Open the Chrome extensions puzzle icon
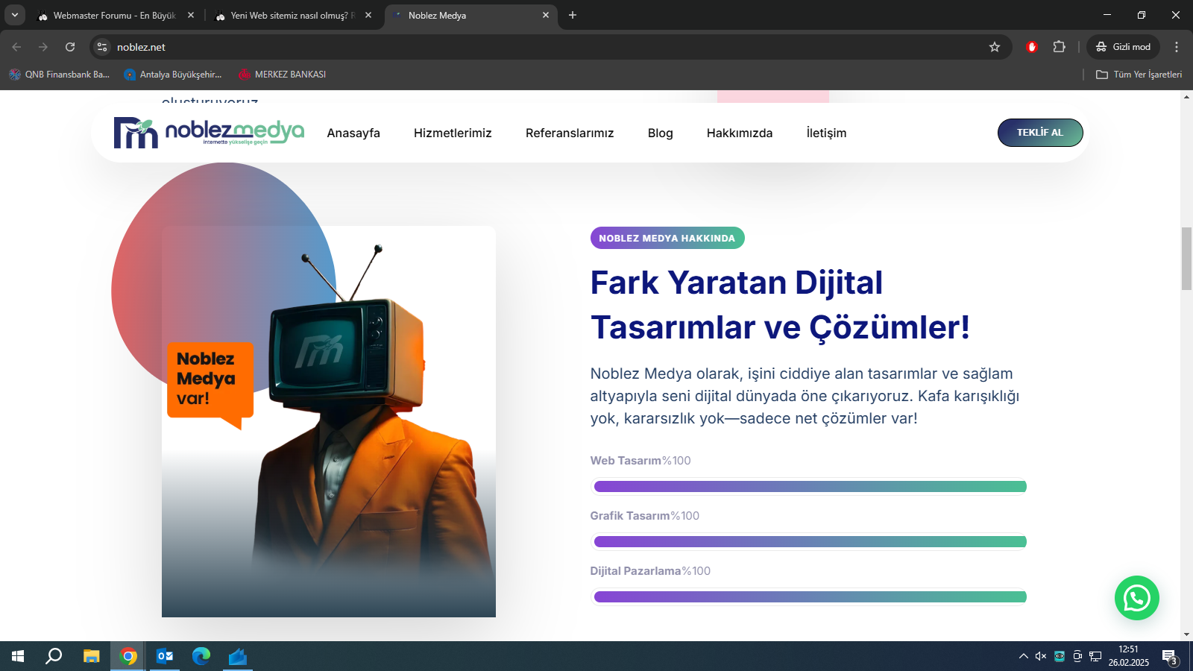 point(1059,47)
